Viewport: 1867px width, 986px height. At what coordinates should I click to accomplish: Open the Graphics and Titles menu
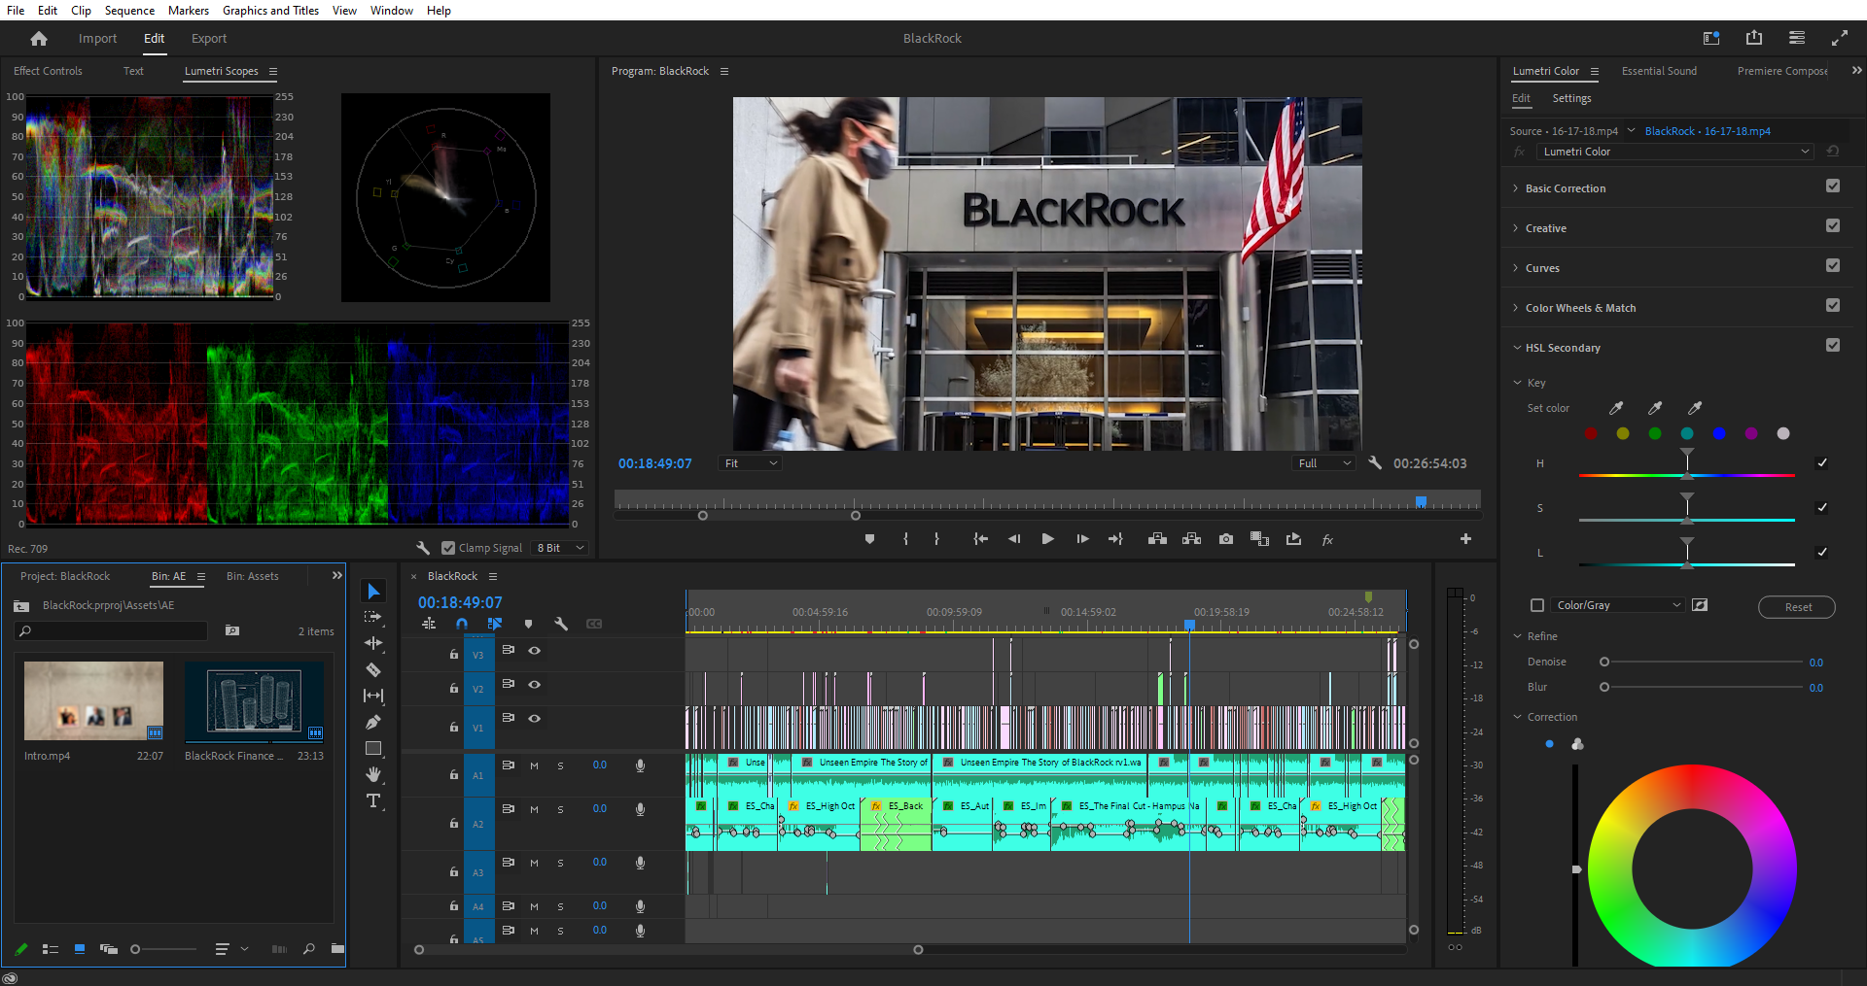[270, 11]
